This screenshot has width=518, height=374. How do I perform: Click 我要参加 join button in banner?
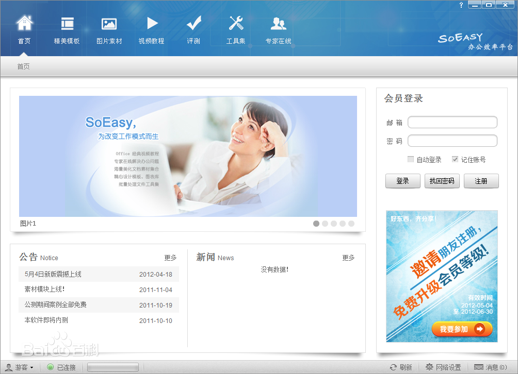pos(462,329)
